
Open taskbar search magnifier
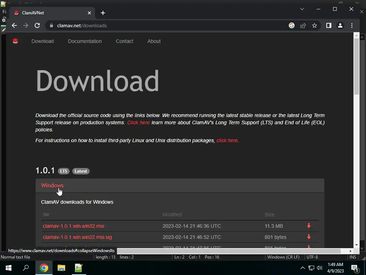point(26,268)
